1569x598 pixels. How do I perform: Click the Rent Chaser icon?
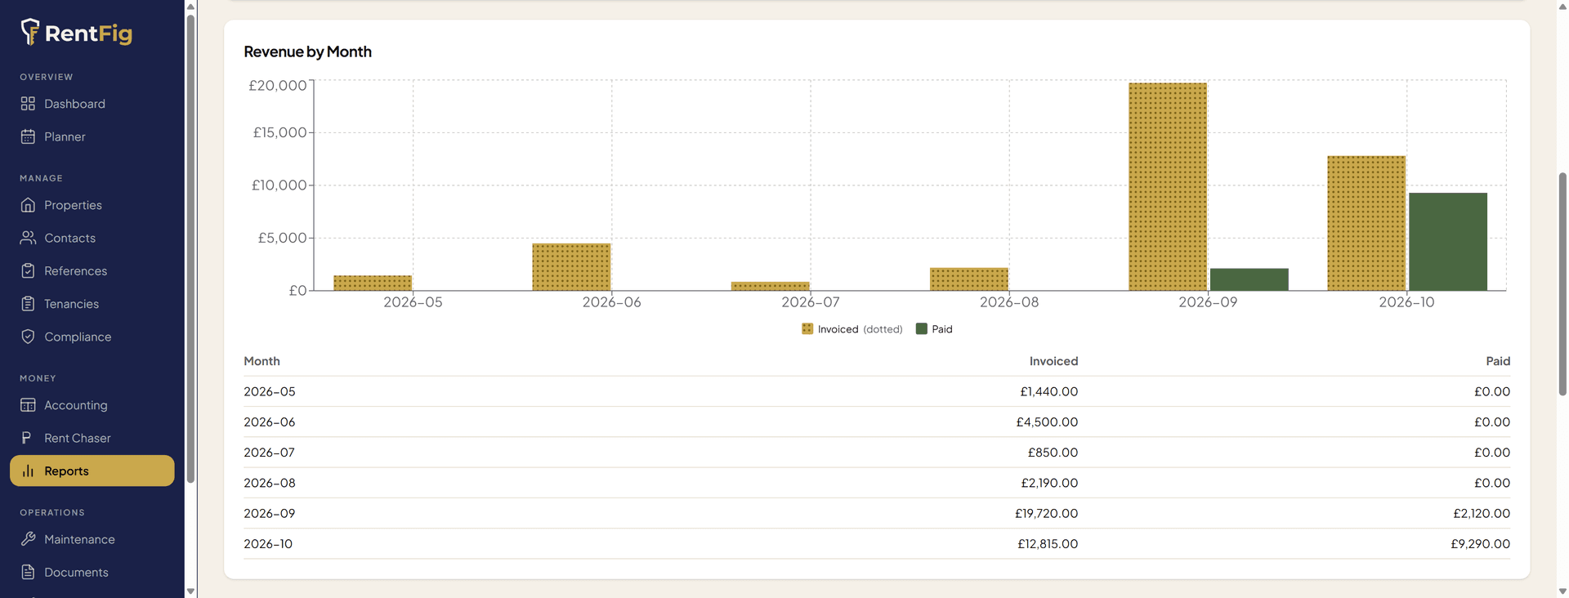28,438
